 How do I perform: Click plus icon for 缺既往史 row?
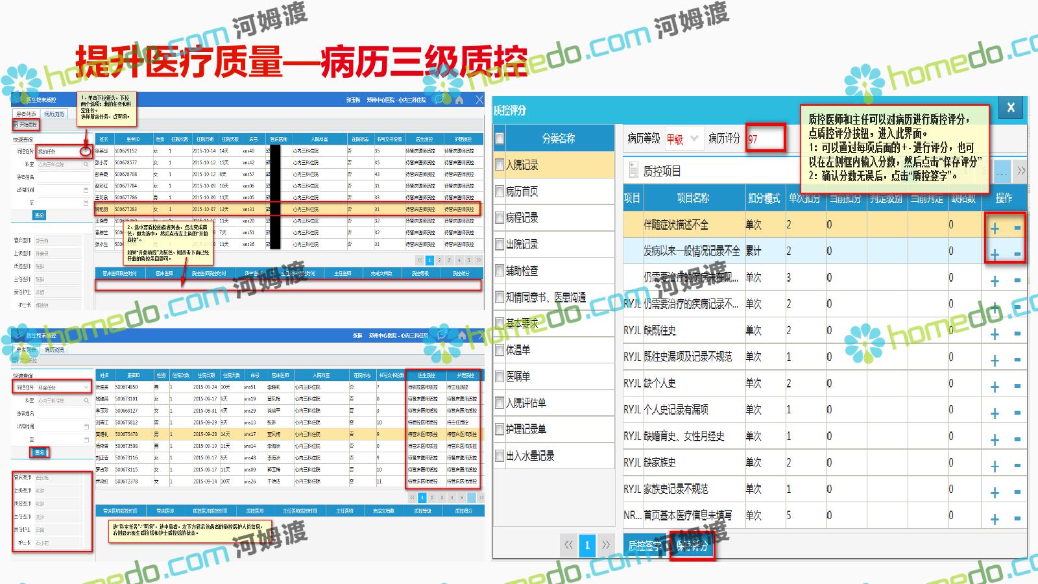tap(995, 334)
